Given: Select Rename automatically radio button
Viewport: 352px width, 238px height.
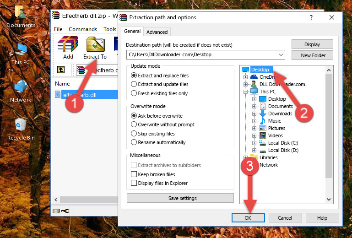Looking at the screenshot, I should pyautogui.click(x=134, y=142).
